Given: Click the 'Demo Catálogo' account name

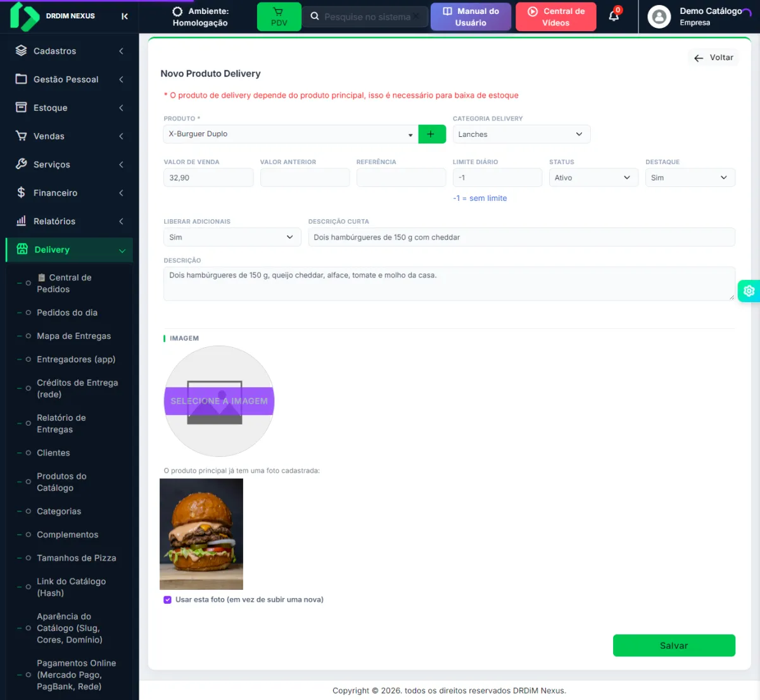Looking at the screenshot, I should 711,11.
